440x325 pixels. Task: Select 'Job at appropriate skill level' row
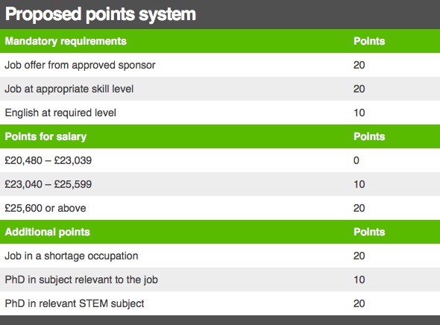[x=220, y=89]
